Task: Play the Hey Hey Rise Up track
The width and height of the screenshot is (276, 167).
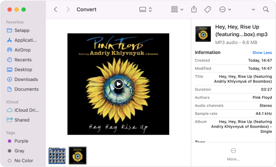Action: [118, 84]
